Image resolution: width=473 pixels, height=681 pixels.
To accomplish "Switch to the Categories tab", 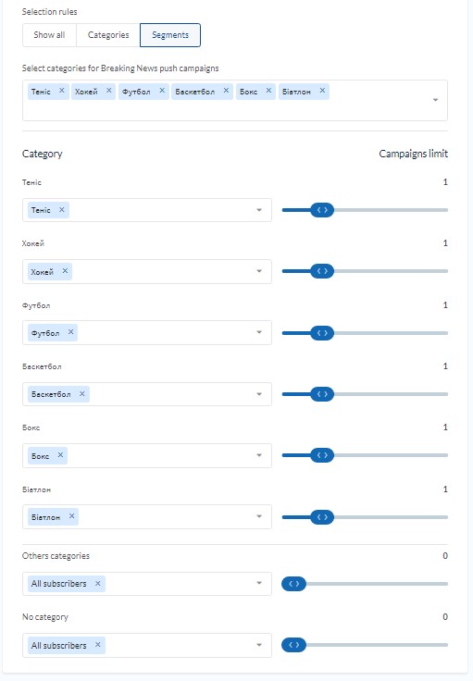I will point(108,35).
